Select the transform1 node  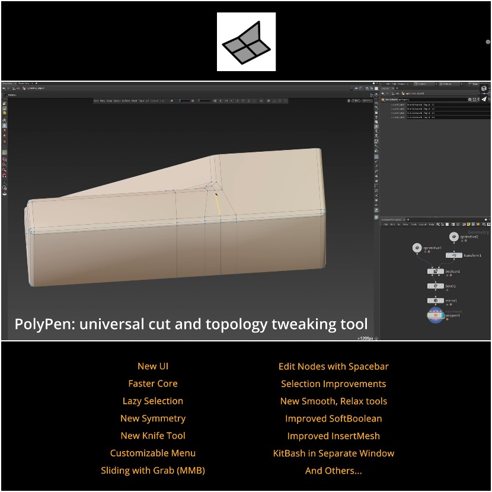point(454,255)
